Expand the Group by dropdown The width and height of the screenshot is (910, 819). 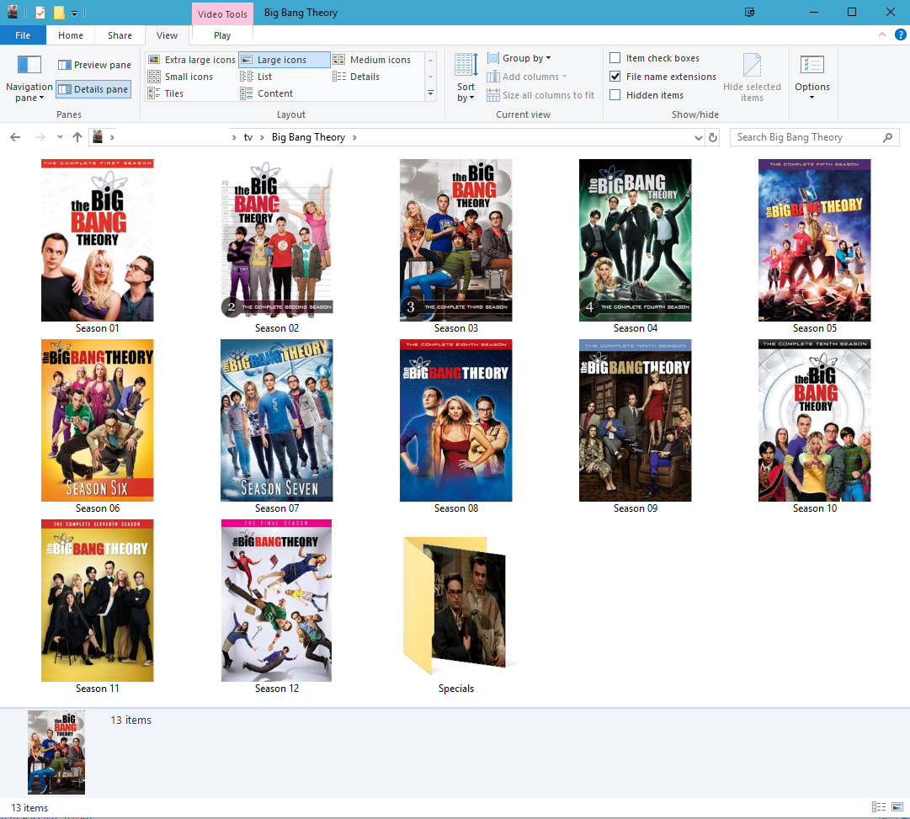(526, 58)
